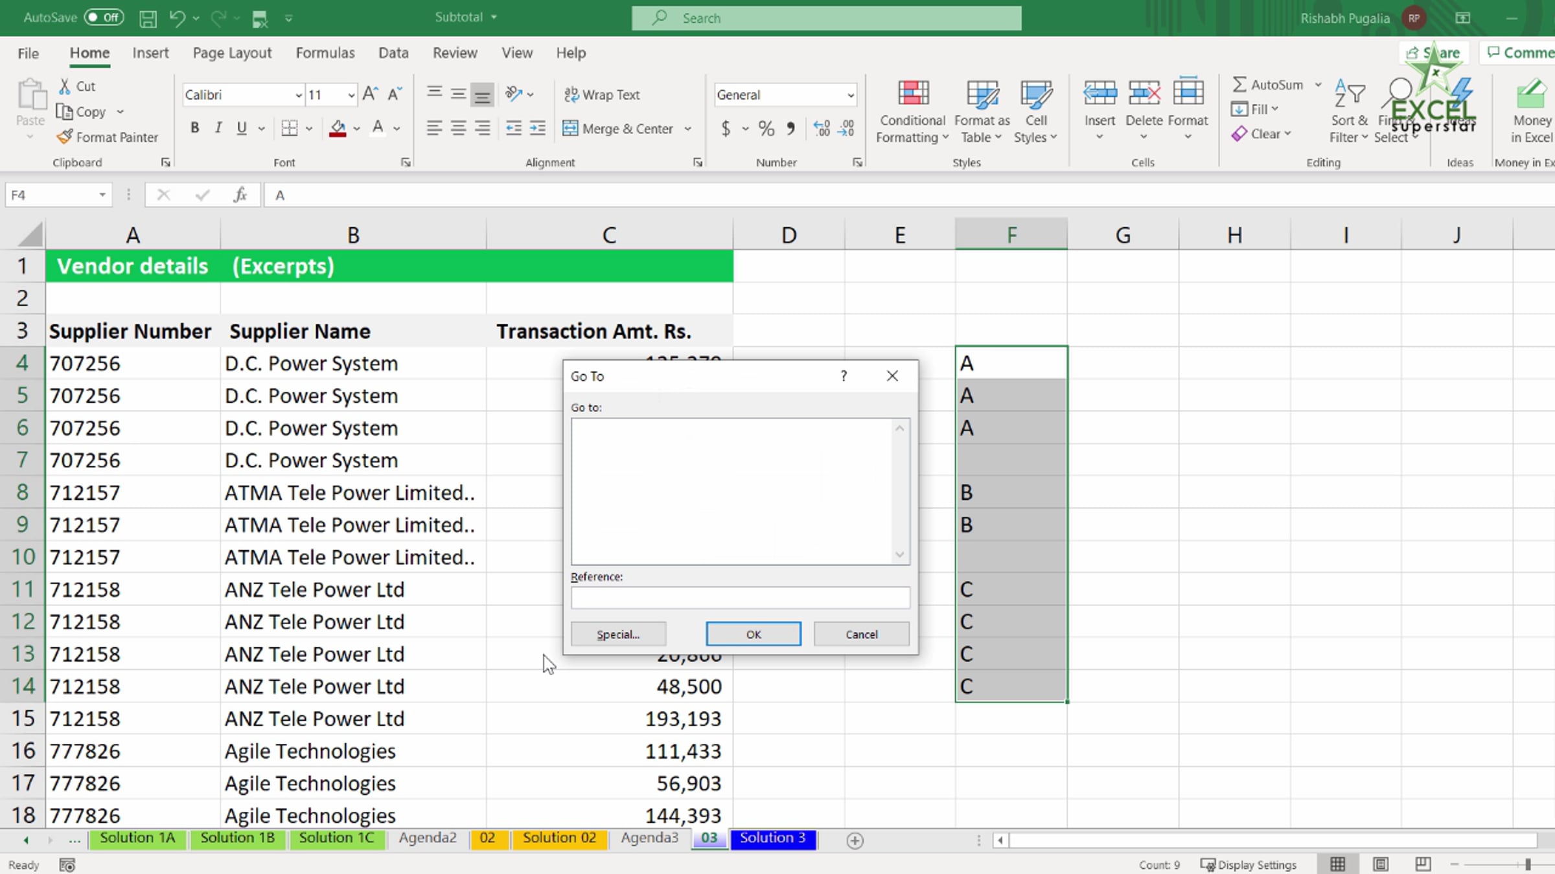
Task: Click Special button in Go To dialog
Action: coord(618,634)
